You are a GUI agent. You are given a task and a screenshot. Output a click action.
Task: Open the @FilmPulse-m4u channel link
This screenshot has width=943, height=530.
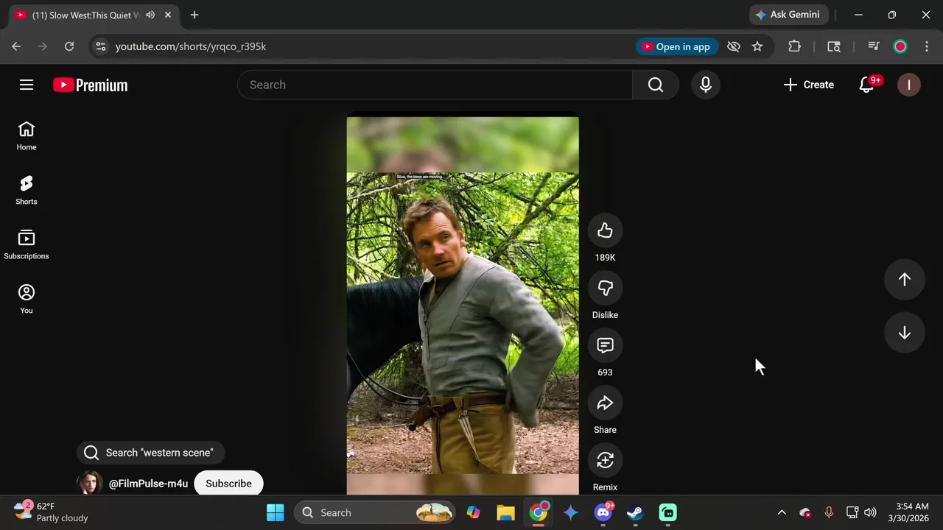[148, 484]
